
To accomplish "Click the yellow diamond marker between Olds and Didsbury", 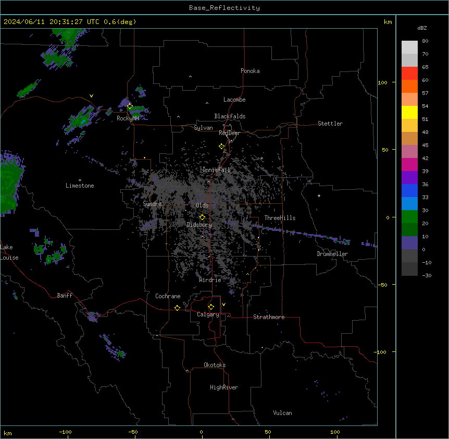I will click(x=202, y=217).
